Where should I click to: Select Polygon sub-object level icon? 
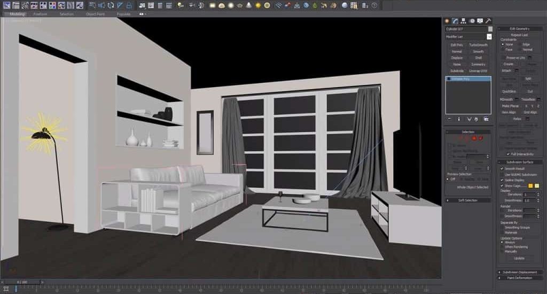click(x=474, y=138)
